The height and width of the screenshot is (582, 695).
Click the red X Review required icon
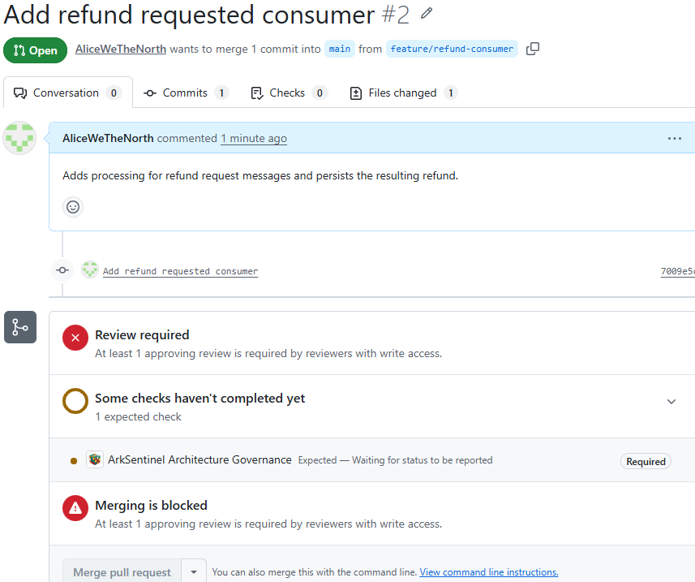coord(75,338)
